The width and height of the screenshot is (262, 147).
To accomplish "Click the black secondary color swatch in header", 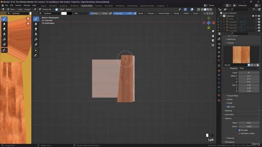I will point(70,13).
